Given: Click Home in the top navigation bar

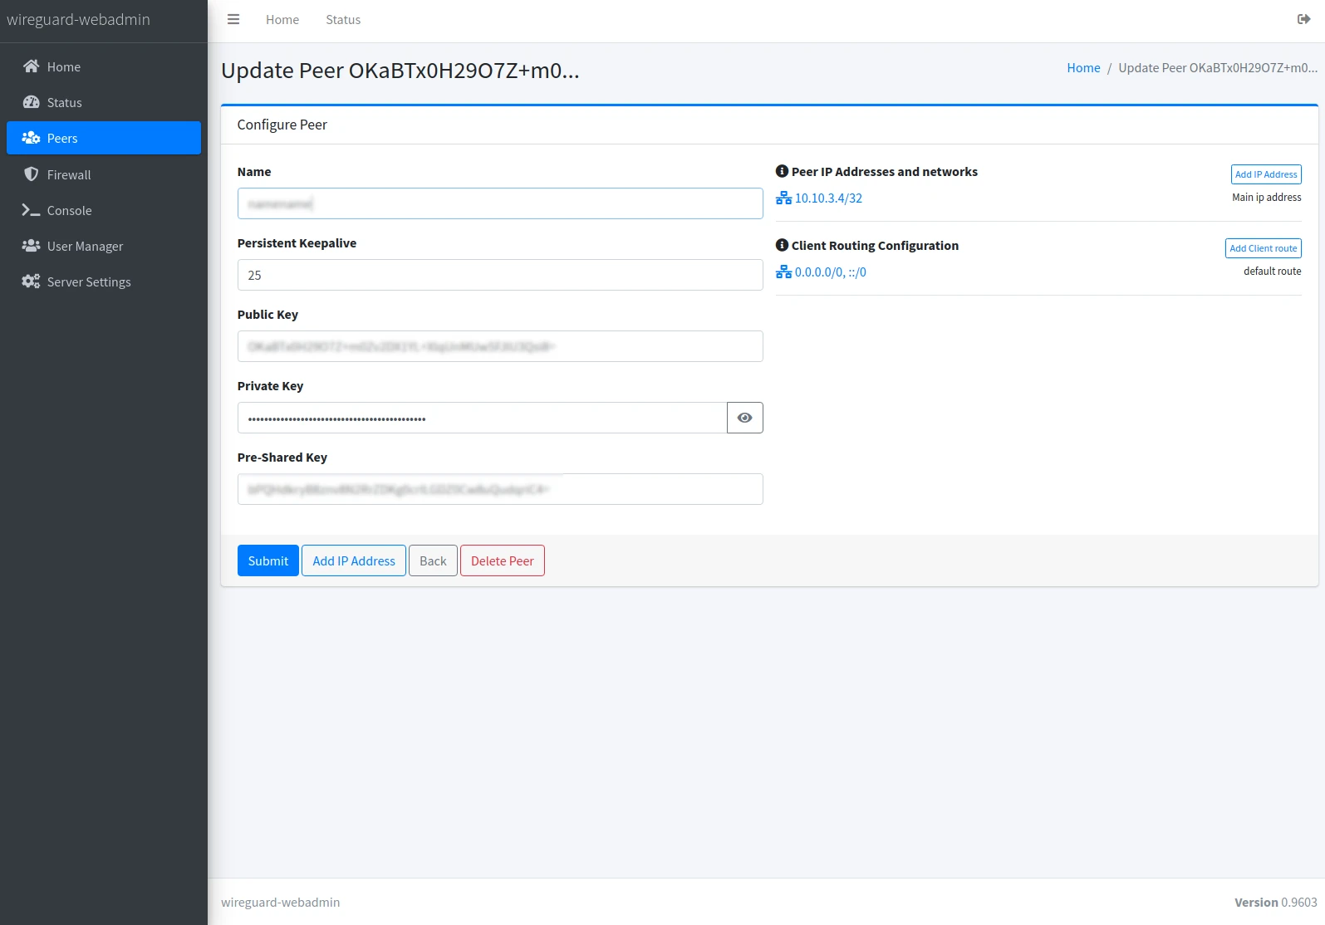Looking at the screenshot, I should (282, 20).
